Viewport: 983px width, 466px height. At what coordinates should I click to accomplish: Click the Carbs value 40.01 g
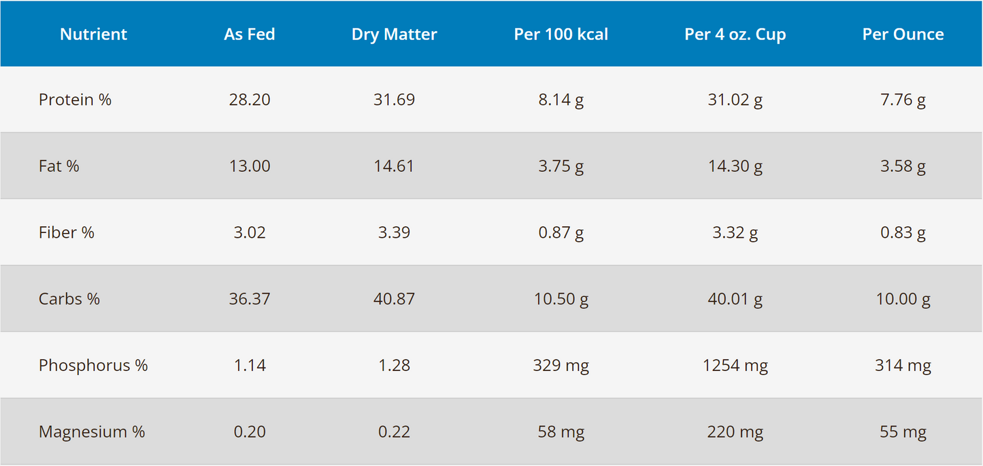pos(735,300)
